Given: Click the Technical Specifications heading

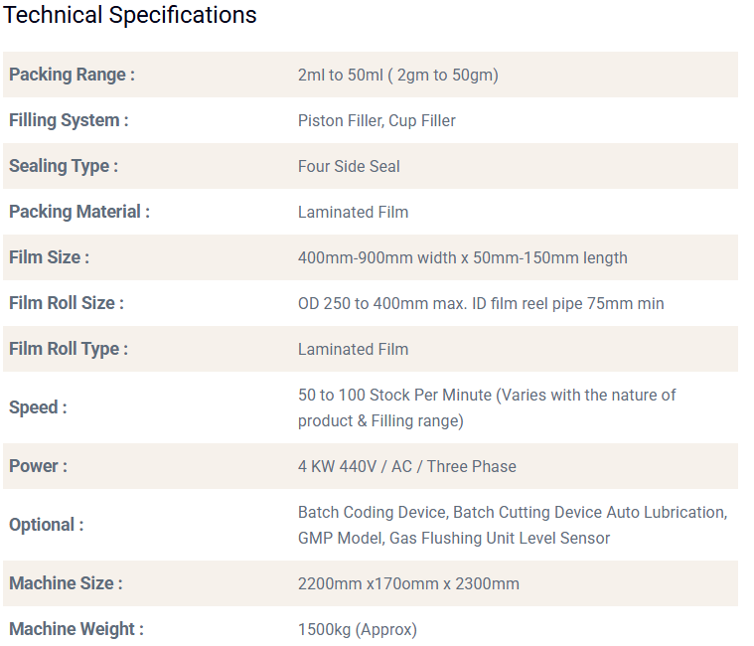Looking at the screenshot, I should tap(130, 16).
